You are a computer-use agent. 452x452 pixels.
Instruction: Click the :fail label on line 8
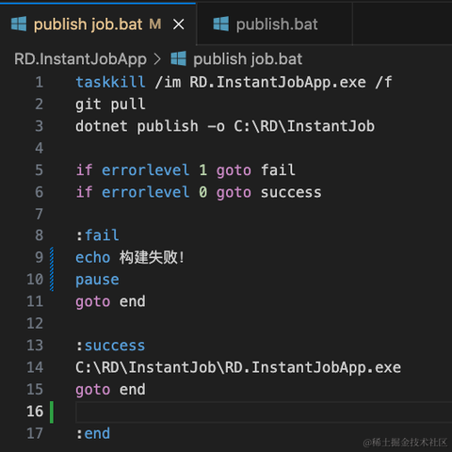coord(97,235)
